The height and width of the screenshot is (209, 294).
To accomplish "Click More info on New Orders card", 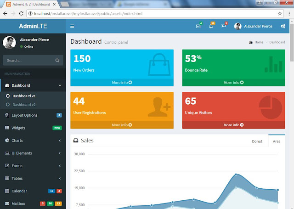I will [x=122, y=83].
